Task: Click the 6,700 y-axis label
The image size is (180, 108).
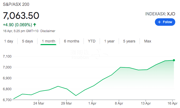Action: click(x=7, y=100)
